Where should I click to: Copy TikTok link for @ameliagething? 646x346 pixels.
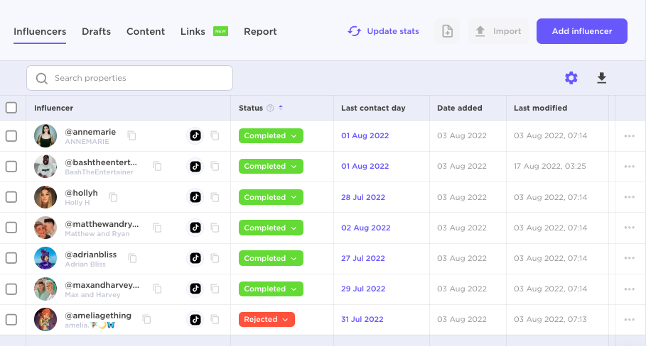point(215,320)
